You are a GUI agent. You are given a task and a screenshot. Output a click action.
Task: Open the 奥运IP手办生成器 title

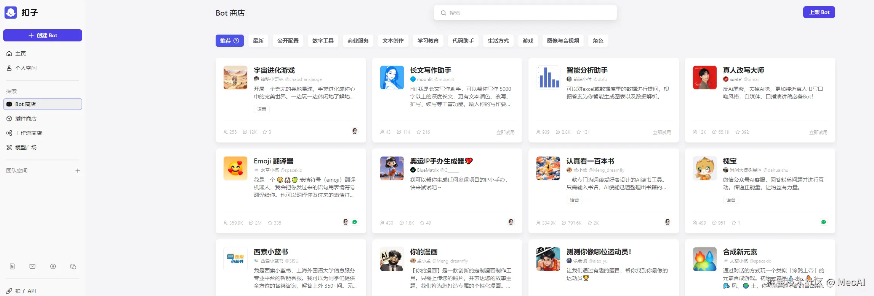[441, 161]
